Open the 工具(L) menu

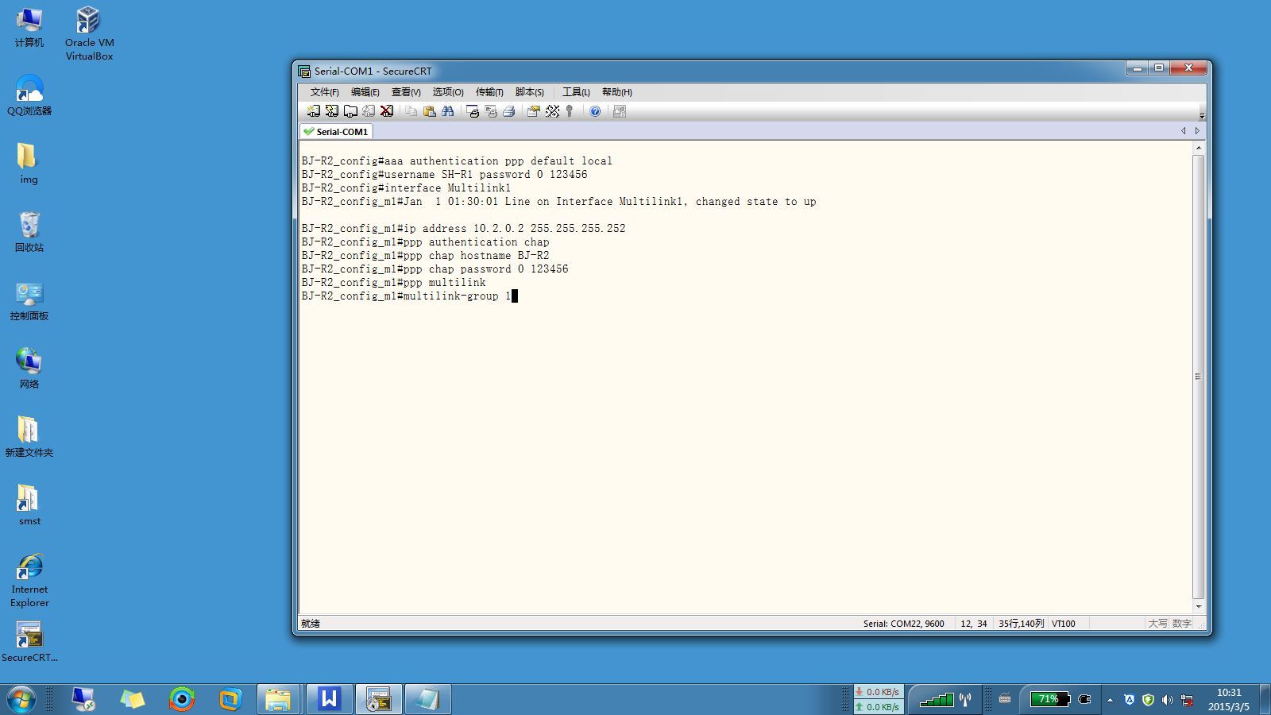point(576,92)
